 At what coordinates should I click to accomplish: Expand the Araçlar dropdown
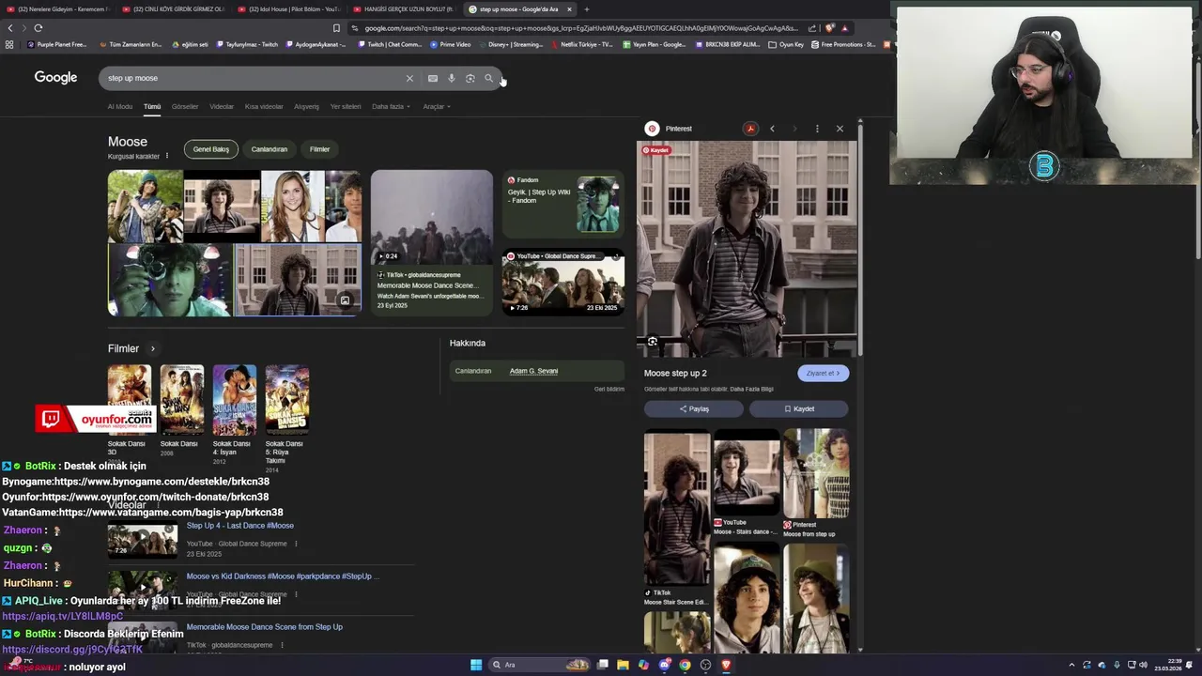click(x=437, y=106)
